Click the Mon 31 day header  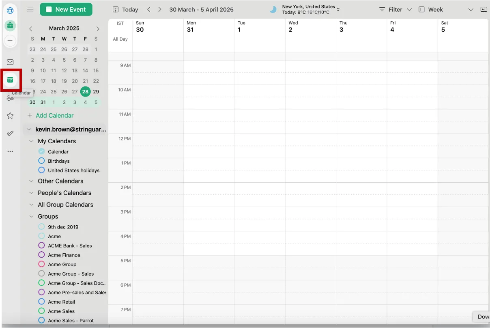(191, 26)
